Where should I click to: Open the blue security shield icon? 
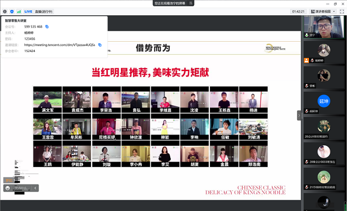point(12,11)
